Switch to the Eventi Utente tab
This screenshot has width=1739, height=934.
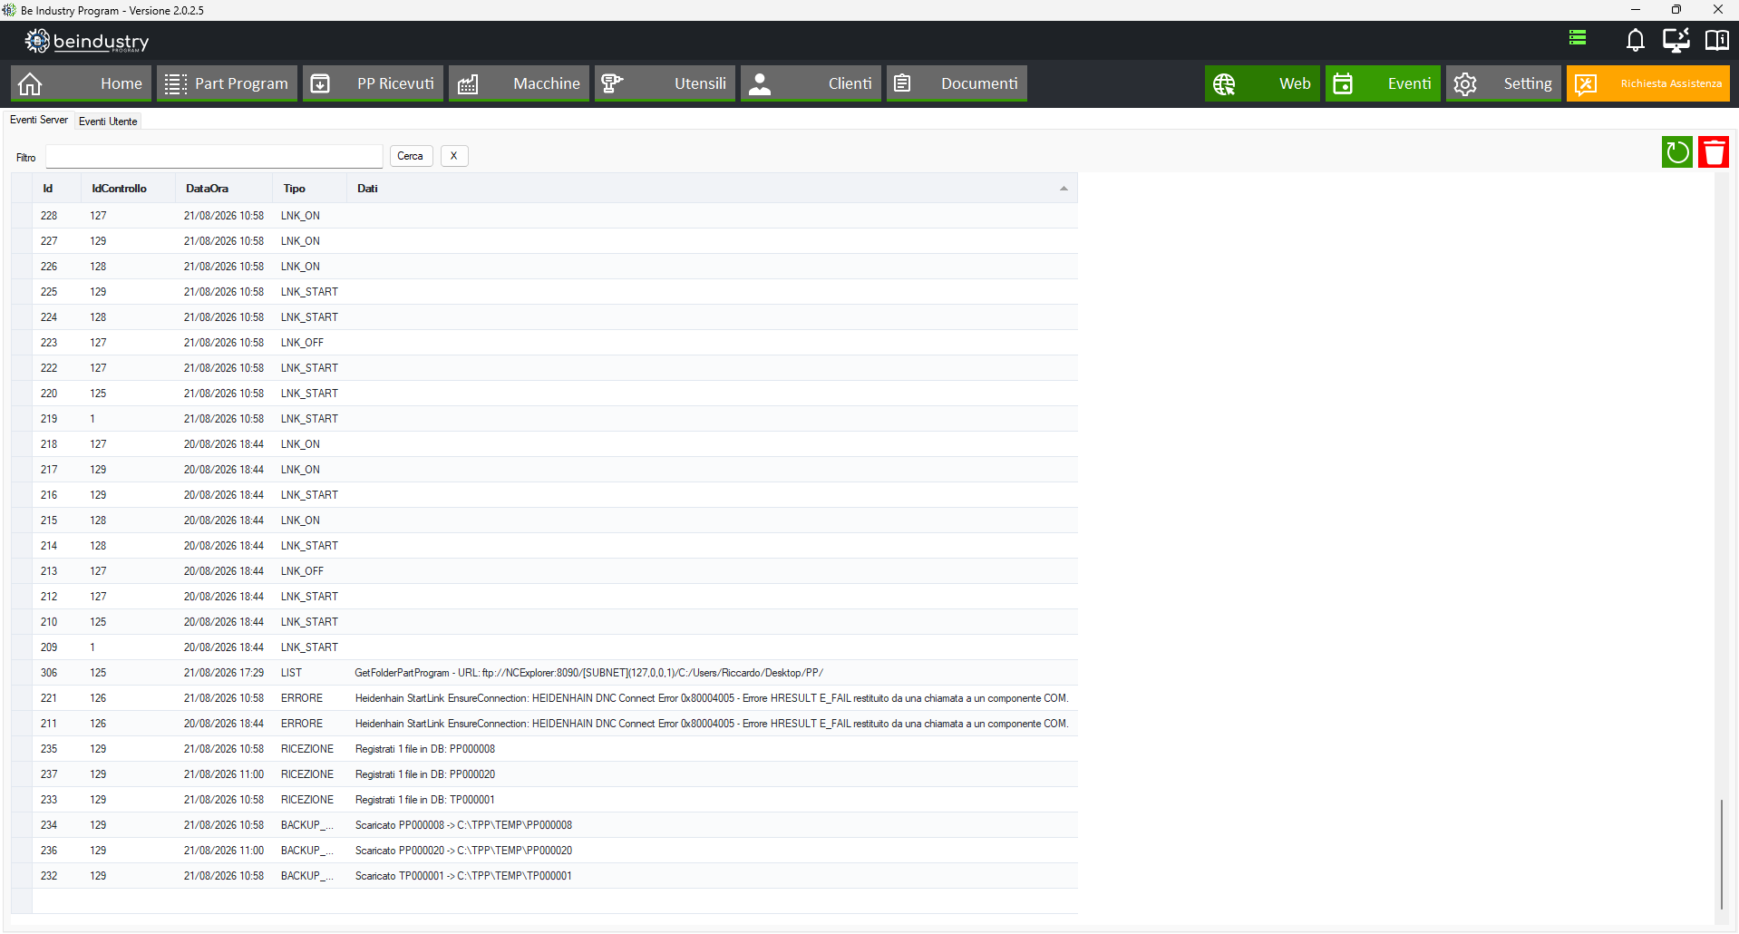tap(108, 121)
